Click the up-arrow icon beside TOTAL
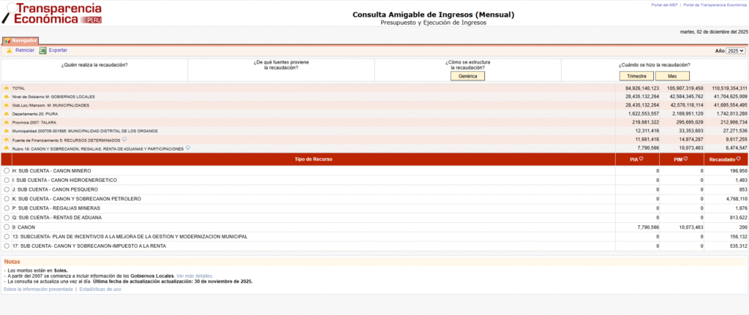This screenshot has width=749, height=315. pyautogui.click(x=7, y=88)
